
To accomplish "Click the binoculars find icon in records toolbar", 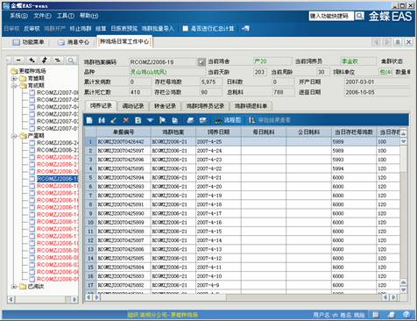I will coord(102,120).
